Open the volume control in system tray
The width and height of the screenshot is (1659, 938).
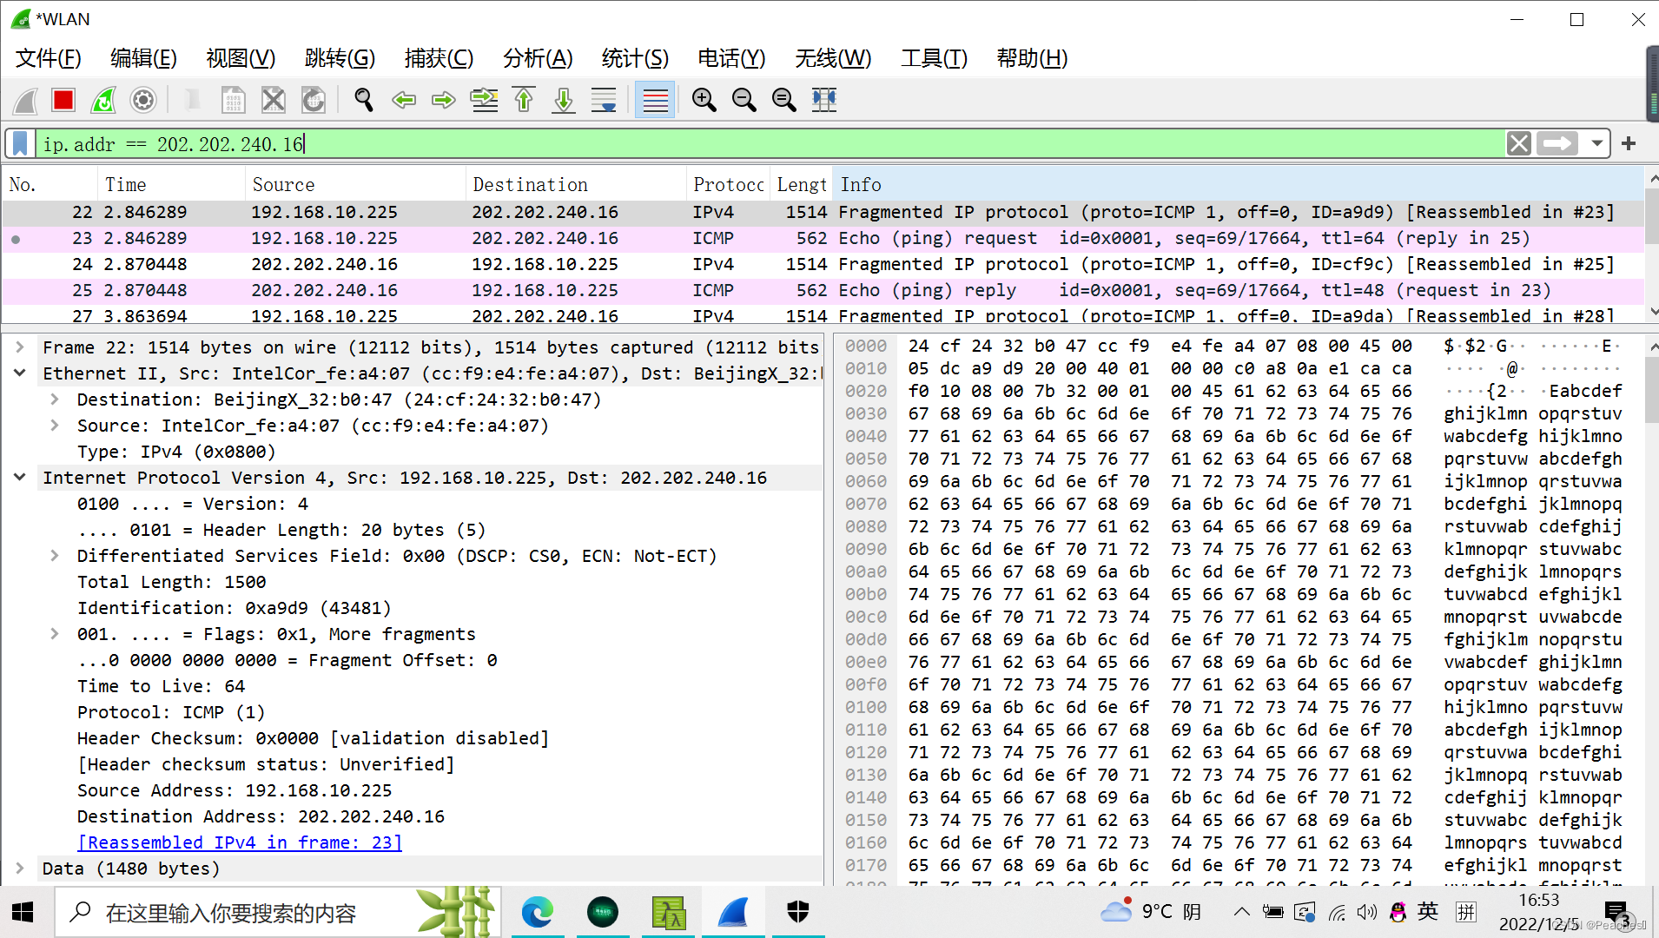[1367, 912]
